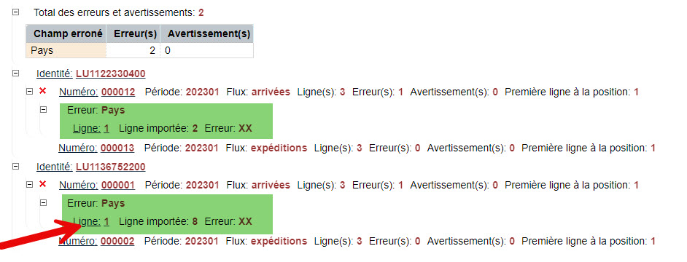Open declaration number 000001 link
Viewport: 687px width, 262px height.
coord(118,185)
